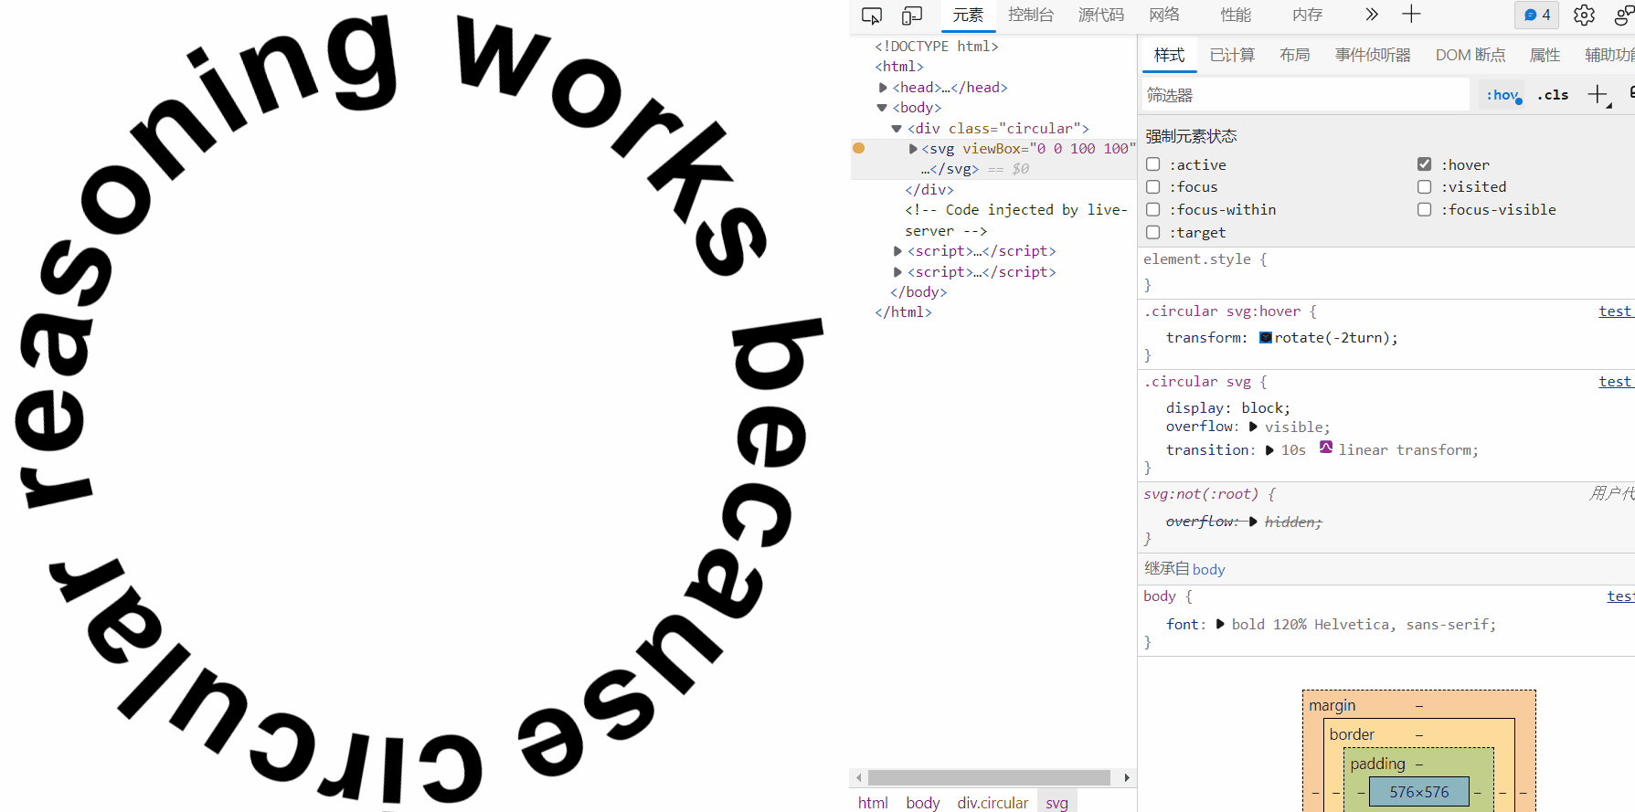Enable the :active state checkbox
This screenshot has width=1635, height=812.
1153,164
